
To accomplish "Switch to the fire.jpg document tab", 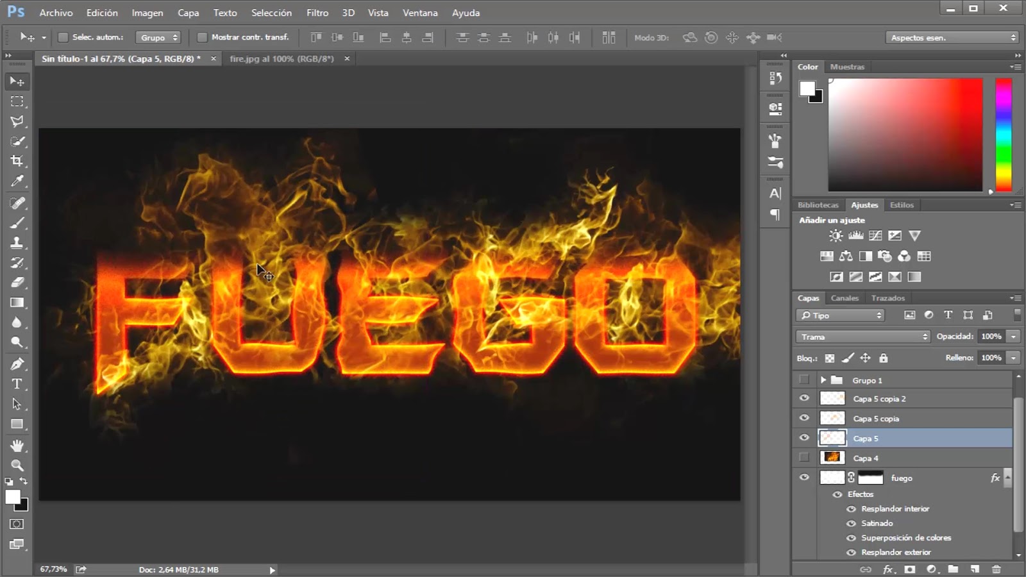I will pos(282,58).
